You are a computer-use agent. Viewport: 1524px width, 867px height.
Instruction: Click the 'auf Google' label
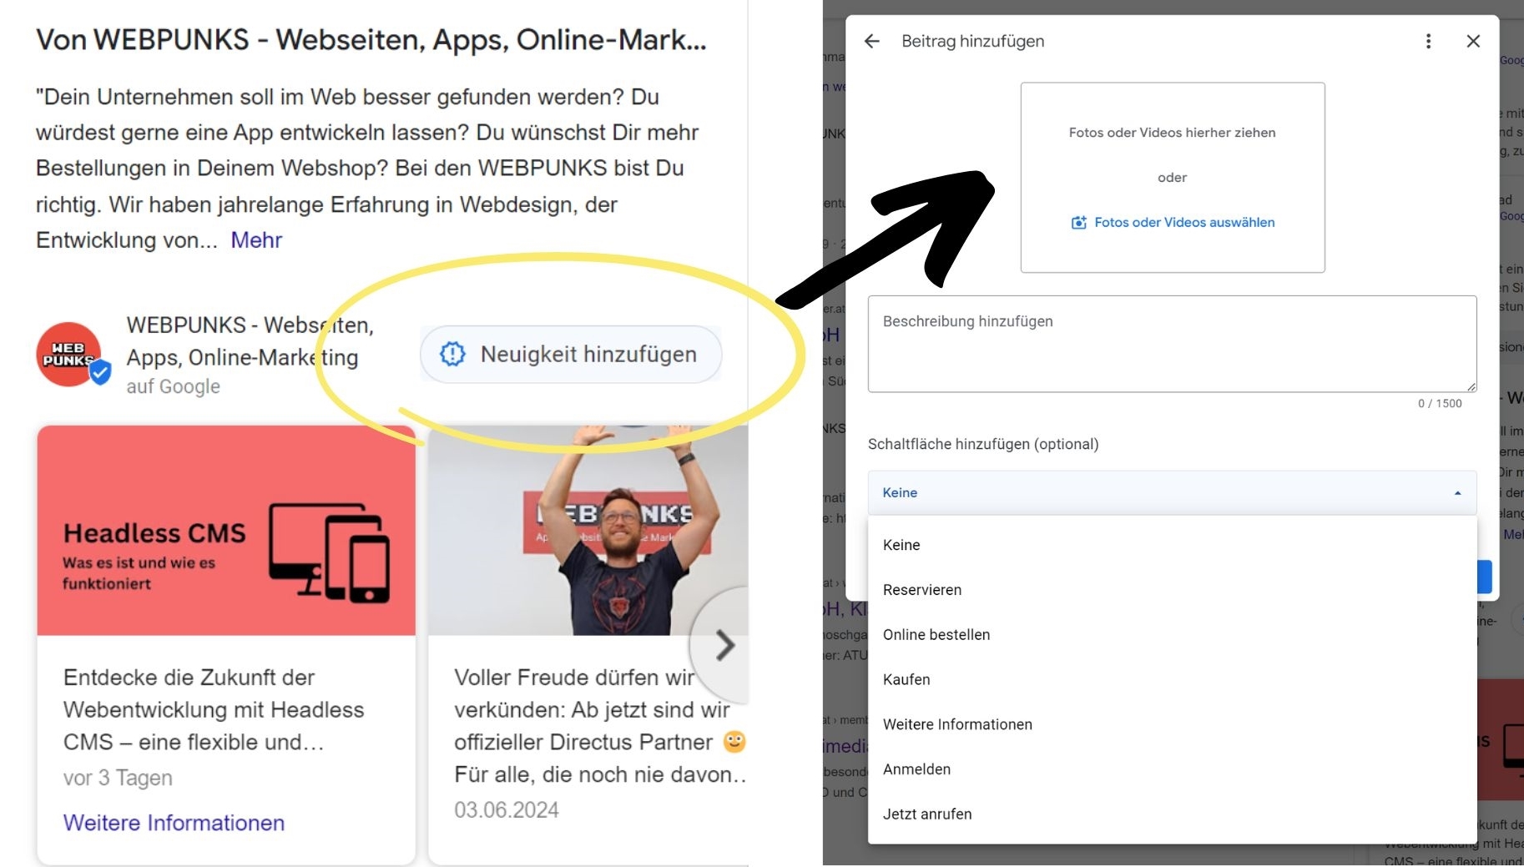point(173,387)
